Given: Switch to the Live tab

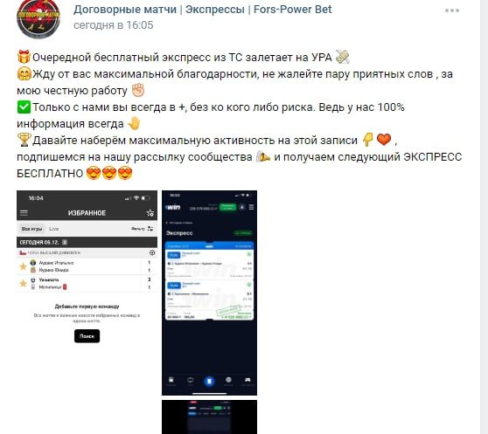Looking at the screenshot, I should pos(54,229).
